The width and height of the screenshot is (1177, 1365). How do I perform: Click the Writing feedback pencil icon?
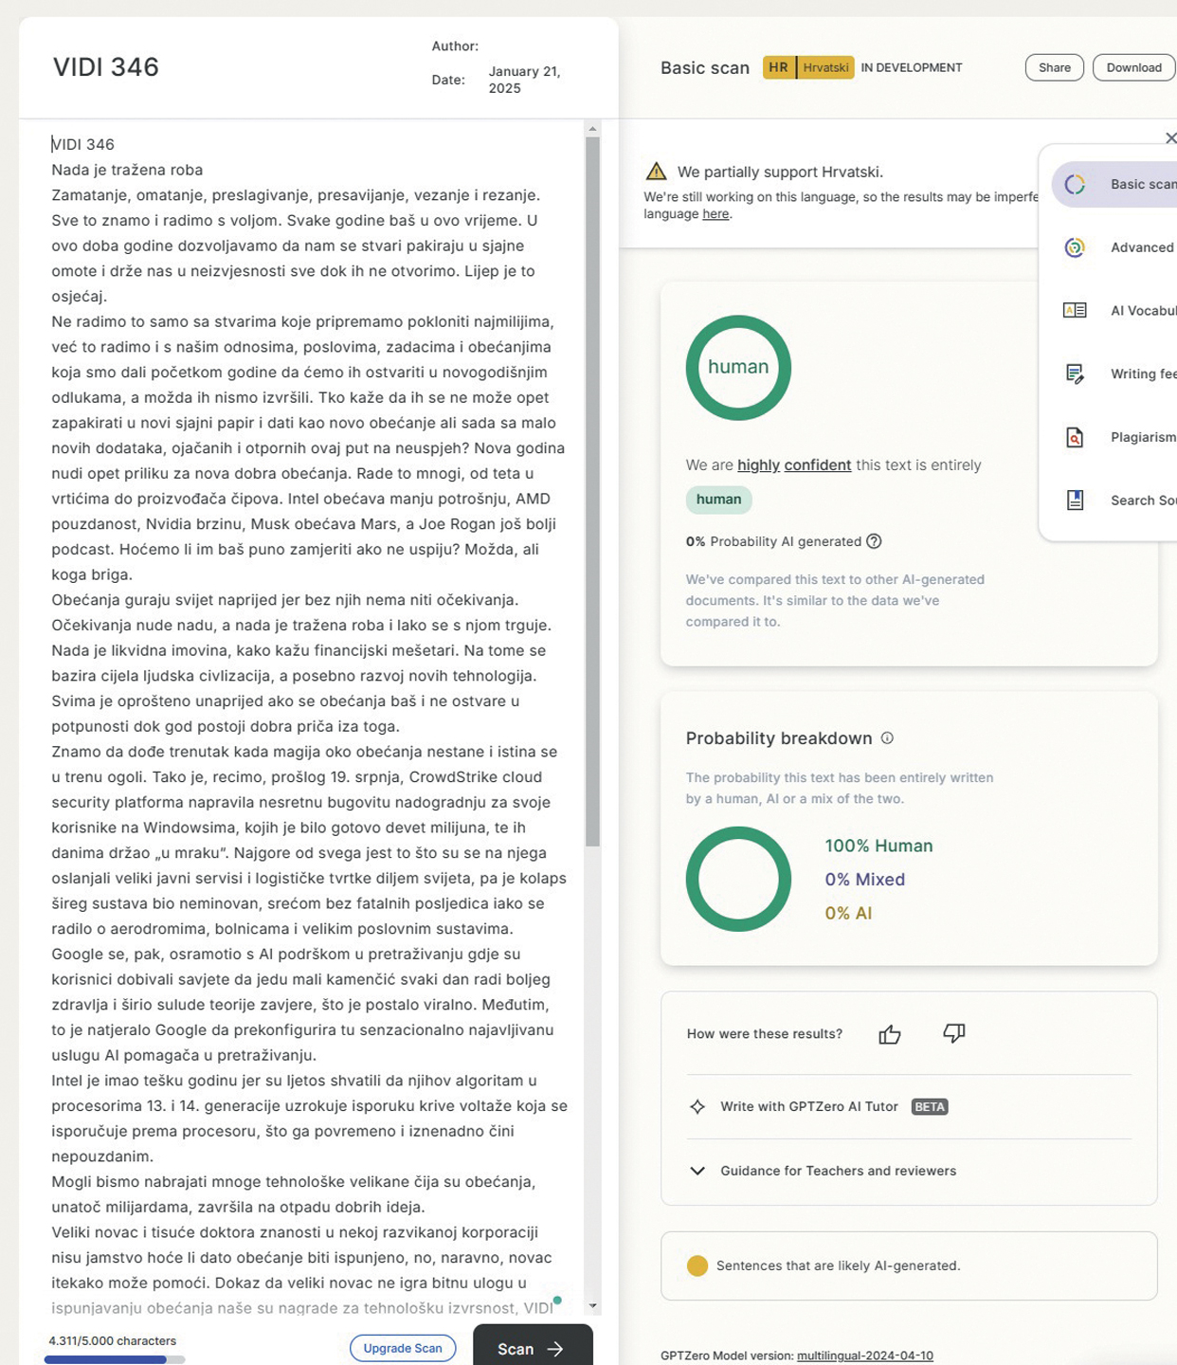click(1075, 373)
